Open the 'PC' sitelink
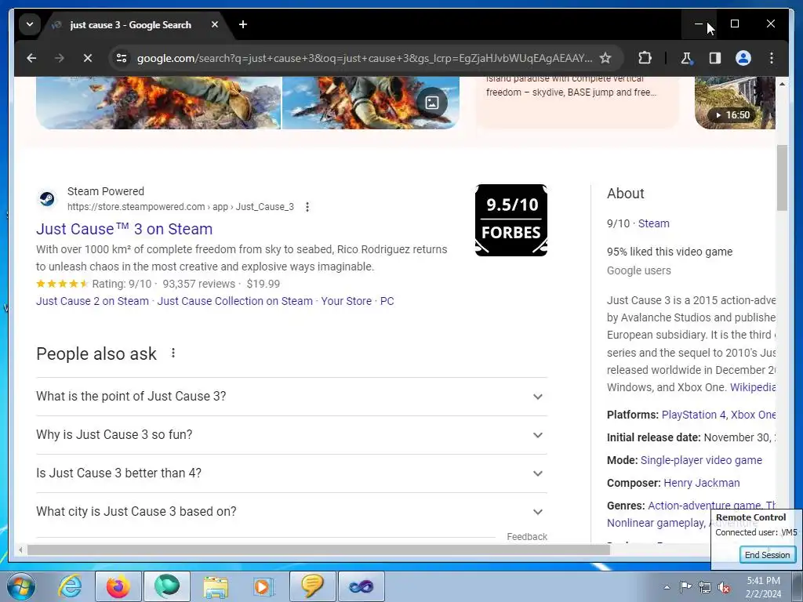803x602 pixels. 387,301
